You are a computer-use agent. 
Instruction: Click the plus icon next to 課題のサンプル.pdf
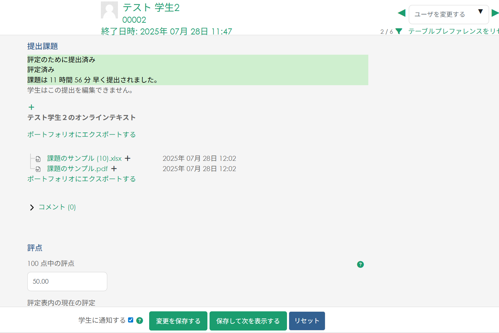(x=114, y=169)
